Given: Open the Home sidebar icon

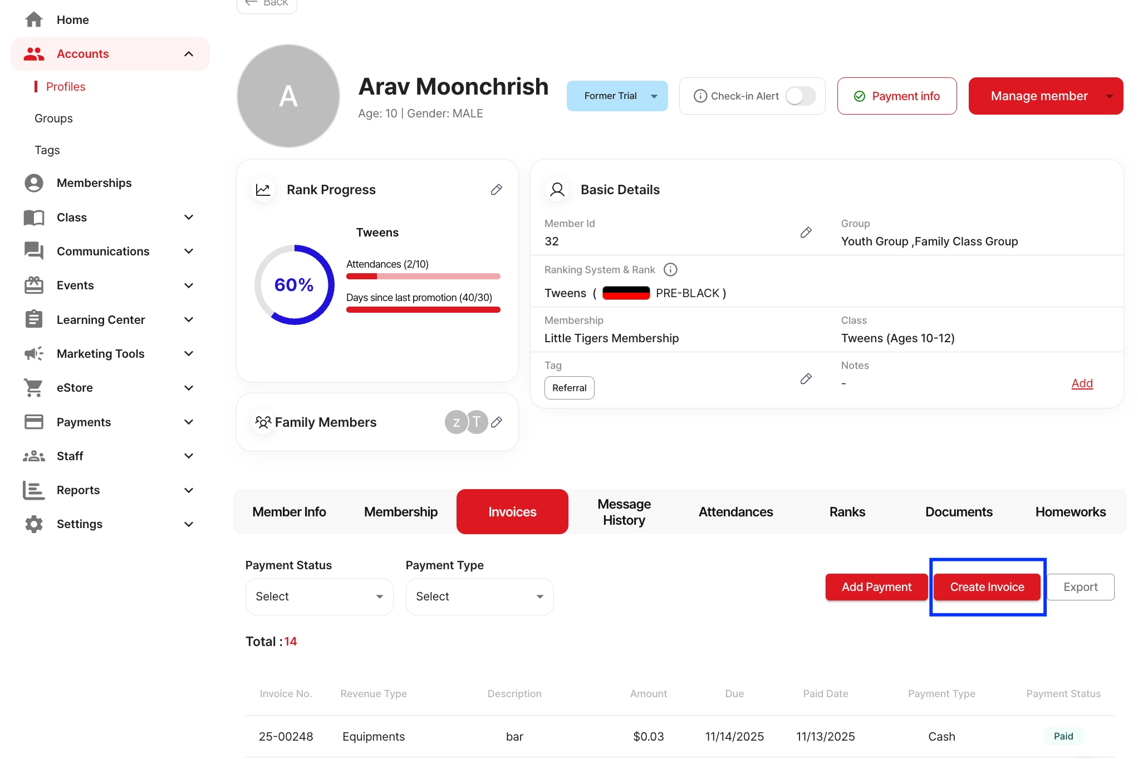Looking at the screenshot, I should tap(34, 20).
